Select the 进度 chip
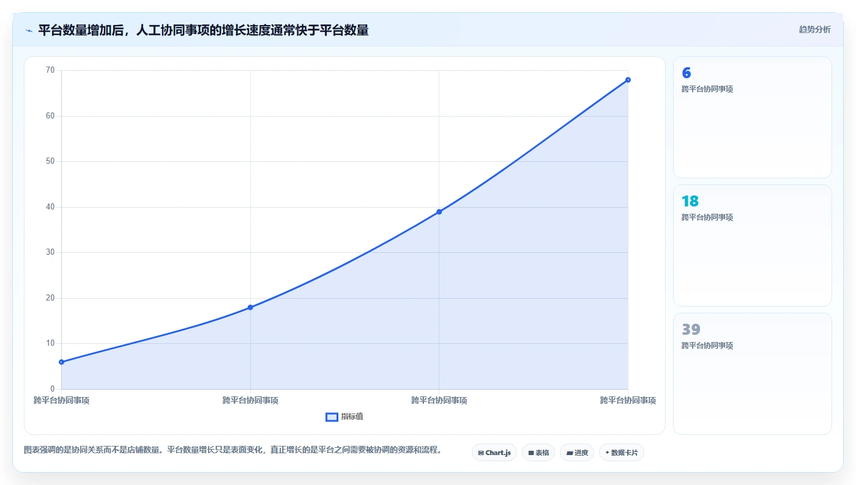Screen dimensions: 856x485 coord(577,453)
